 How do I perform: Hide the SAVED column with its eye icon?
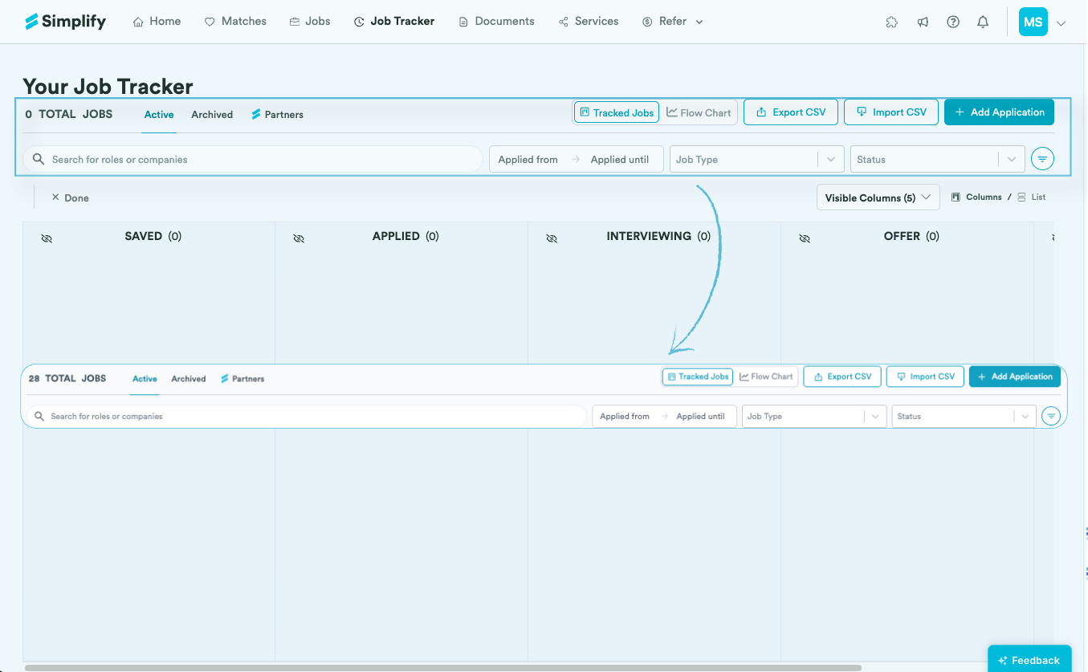47,238
